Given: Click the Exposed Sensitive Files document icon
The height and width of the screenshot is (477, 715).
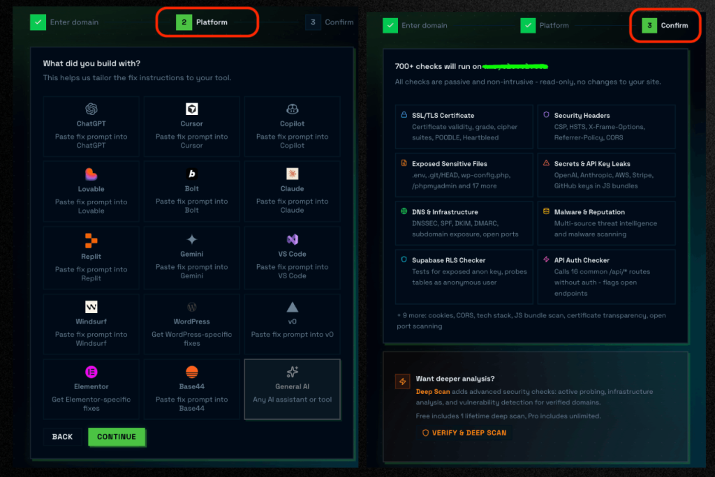Looking at the screenshot, I should 404,163.
